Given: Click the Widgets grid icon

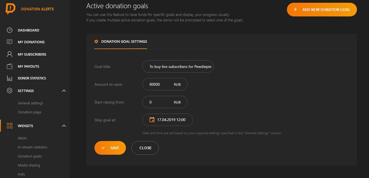Looking at the screenshot, I should (x=10, y=126).
